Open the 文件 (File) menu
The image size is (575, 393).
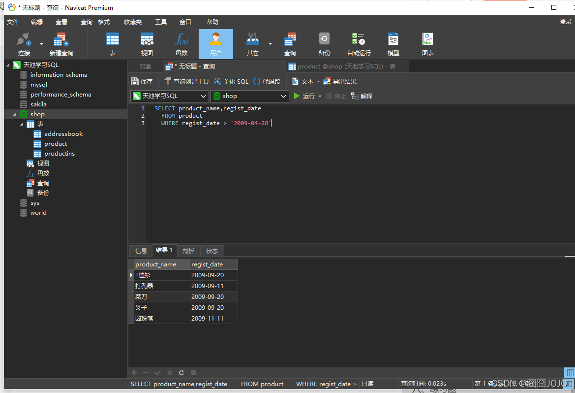coord(13,22)
